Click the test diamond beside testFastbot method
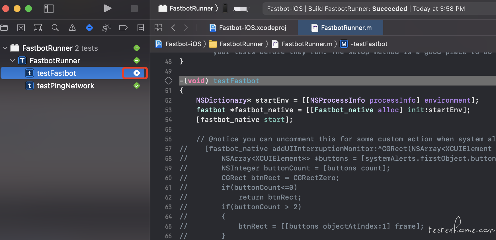Screen dimensions: 496x240 [169, 81]
